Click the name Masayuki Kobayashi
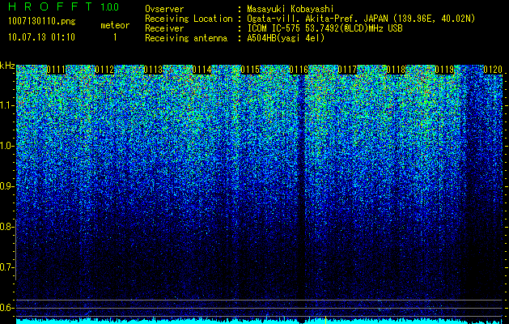The image size is (509, 324). pos(291,9)
